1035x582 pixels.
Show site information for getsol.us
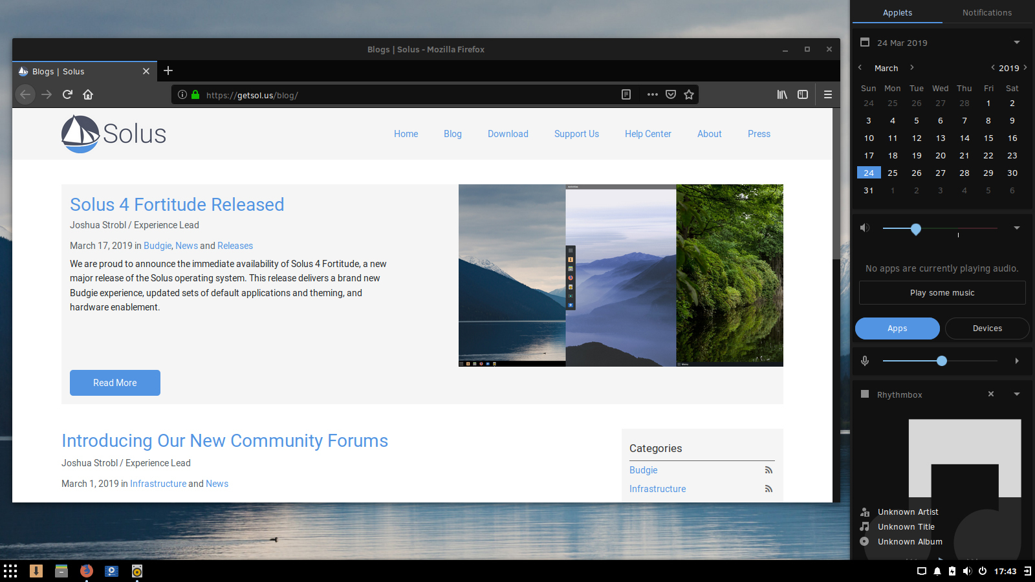point(182,94)
